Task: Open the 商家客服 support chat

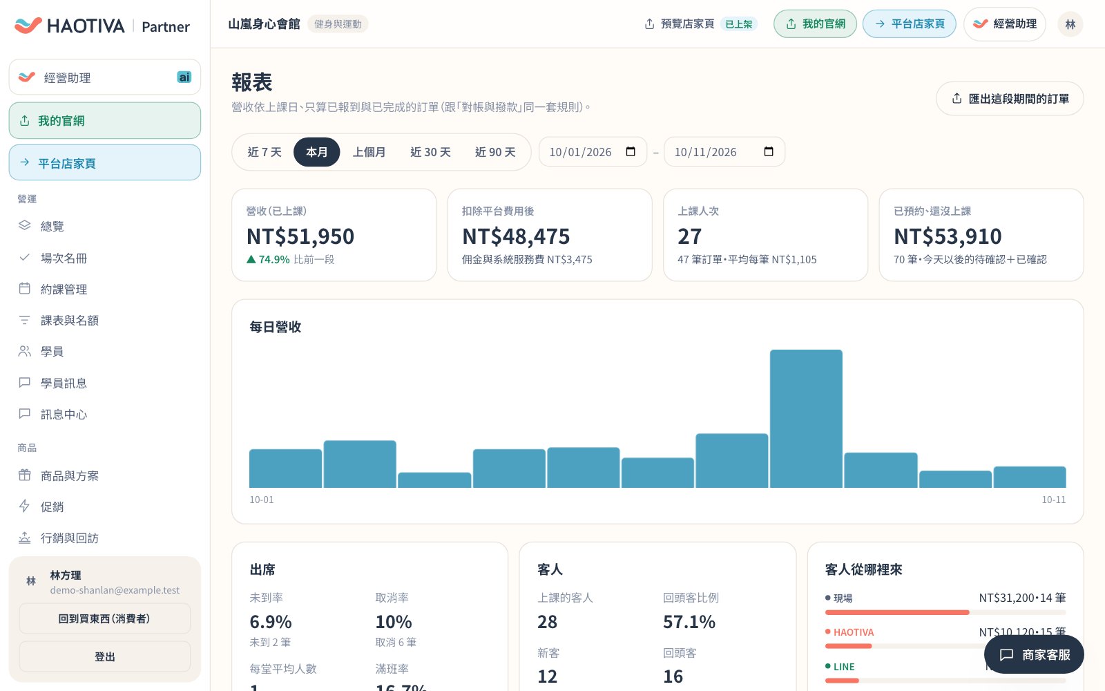Action: click(1034, 654)
